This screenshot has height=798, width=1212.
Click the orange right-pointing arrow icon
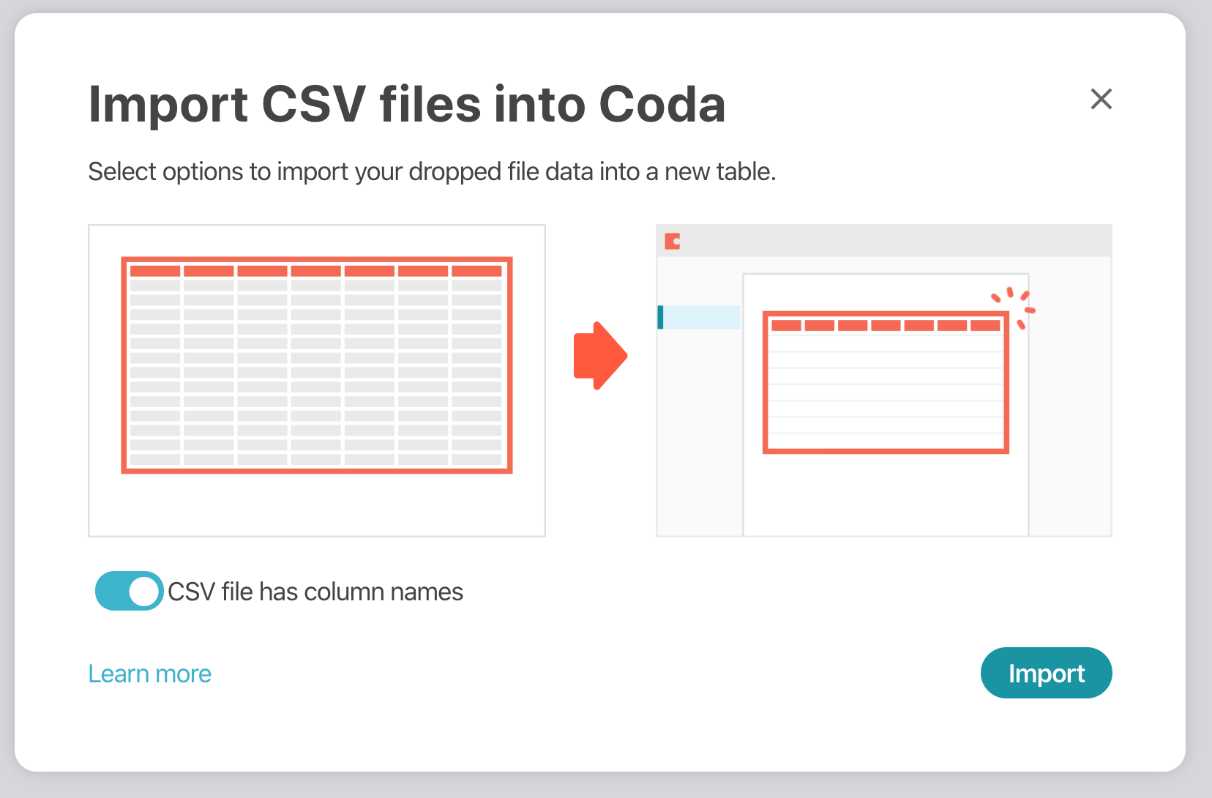pos(599,356)
